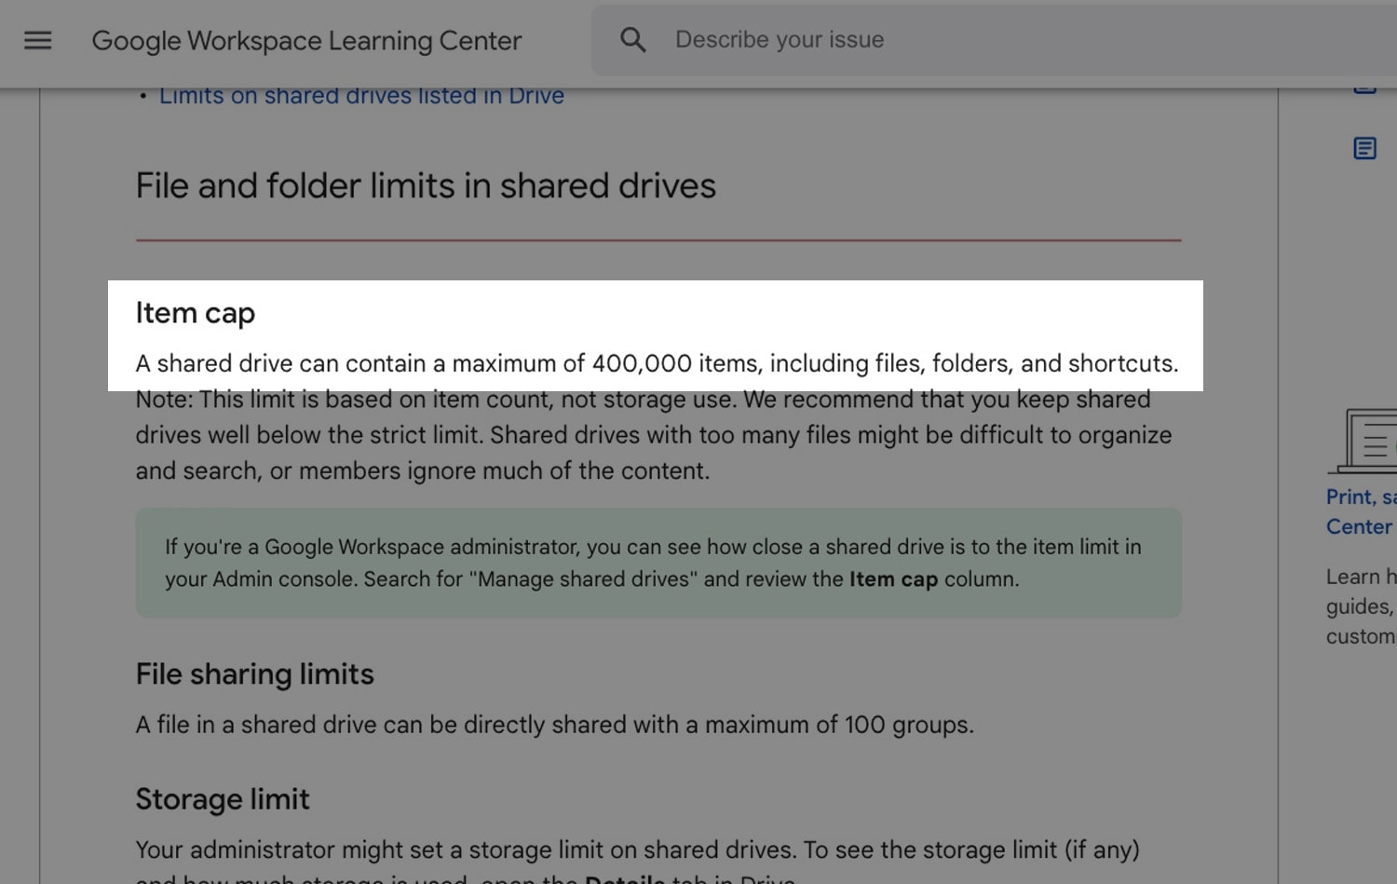The width and height of the screenshot is (1397, 884).
Task: Select the article reading icon in right sidebar
Action: pyautogui.click(x=1363, y=147)
